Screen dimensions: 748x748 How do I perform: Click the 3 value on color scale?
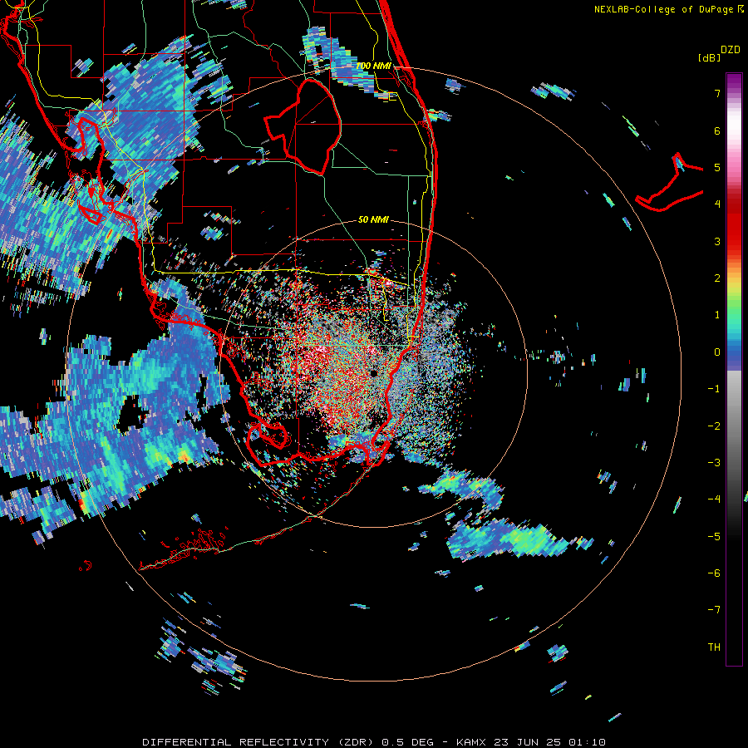(717, 241)
